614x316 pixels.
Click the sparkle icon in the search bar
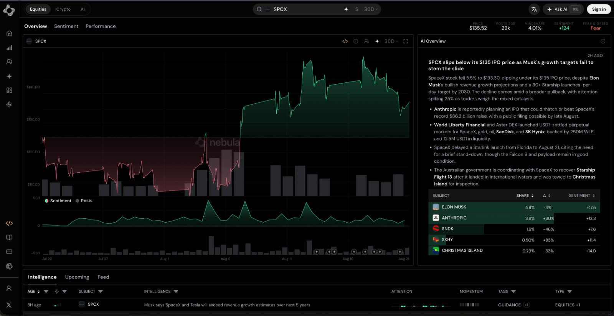tap(346, 9)
